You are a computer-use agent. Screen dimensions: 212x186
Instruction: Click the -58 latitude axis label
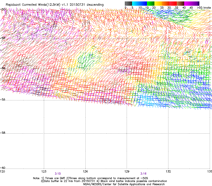(x=3, y=133)
